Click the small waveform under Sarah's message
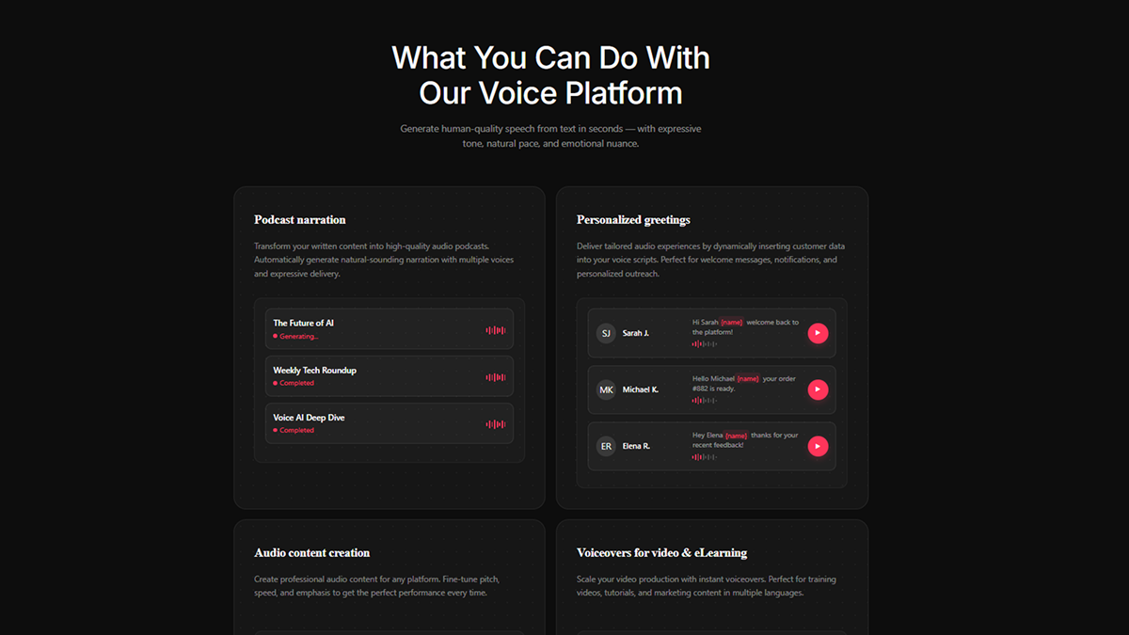Screen dimensions: 1129x635 click(704, 344)
